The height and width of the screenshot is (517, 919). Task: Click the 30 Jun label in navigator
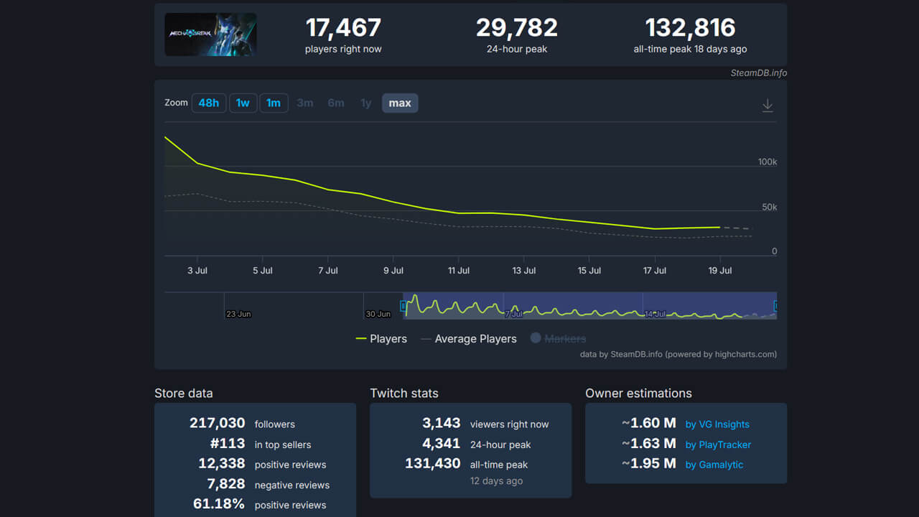tap(378, 314)
